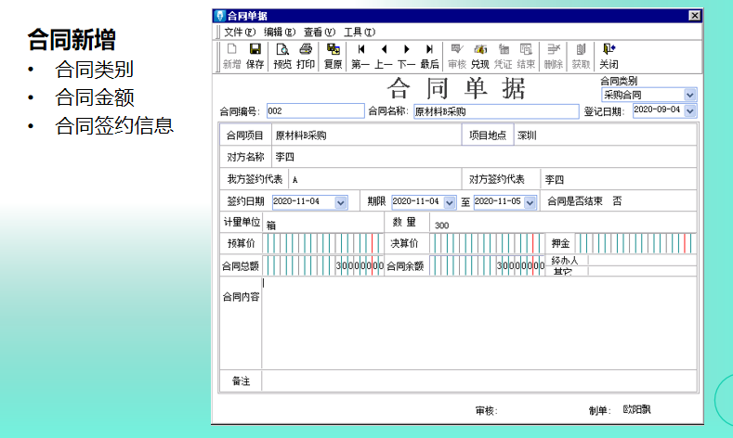The image size is (733, 438).
Task: Click the 合同余额 amount grid
Action: click(488, 265)
